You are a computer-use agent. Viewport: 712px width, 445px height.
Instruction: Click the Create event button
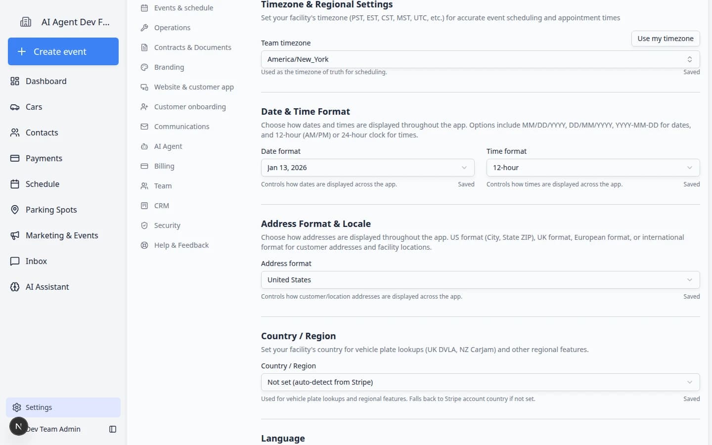tap(63, 51)
